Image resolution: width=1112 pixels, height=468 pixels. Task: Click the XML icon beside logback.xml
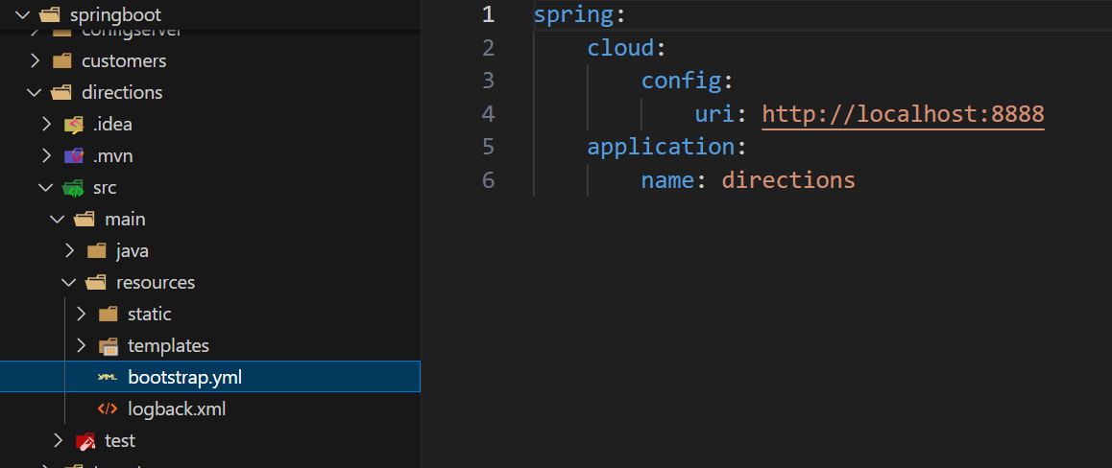pos(108,409)
